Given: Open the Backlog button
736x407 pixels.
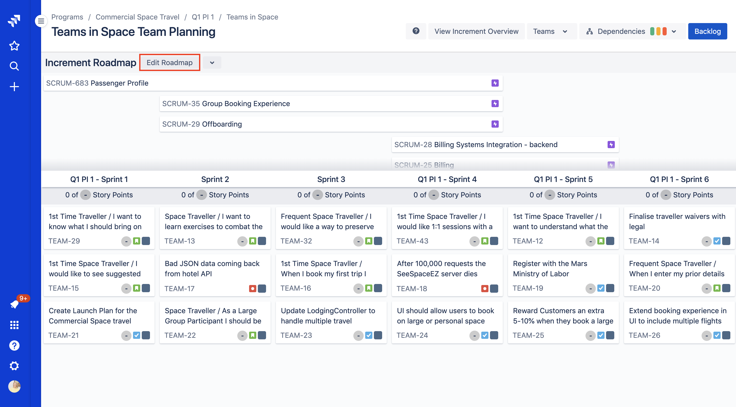Looking at the screenshot, I should [707, 31].
